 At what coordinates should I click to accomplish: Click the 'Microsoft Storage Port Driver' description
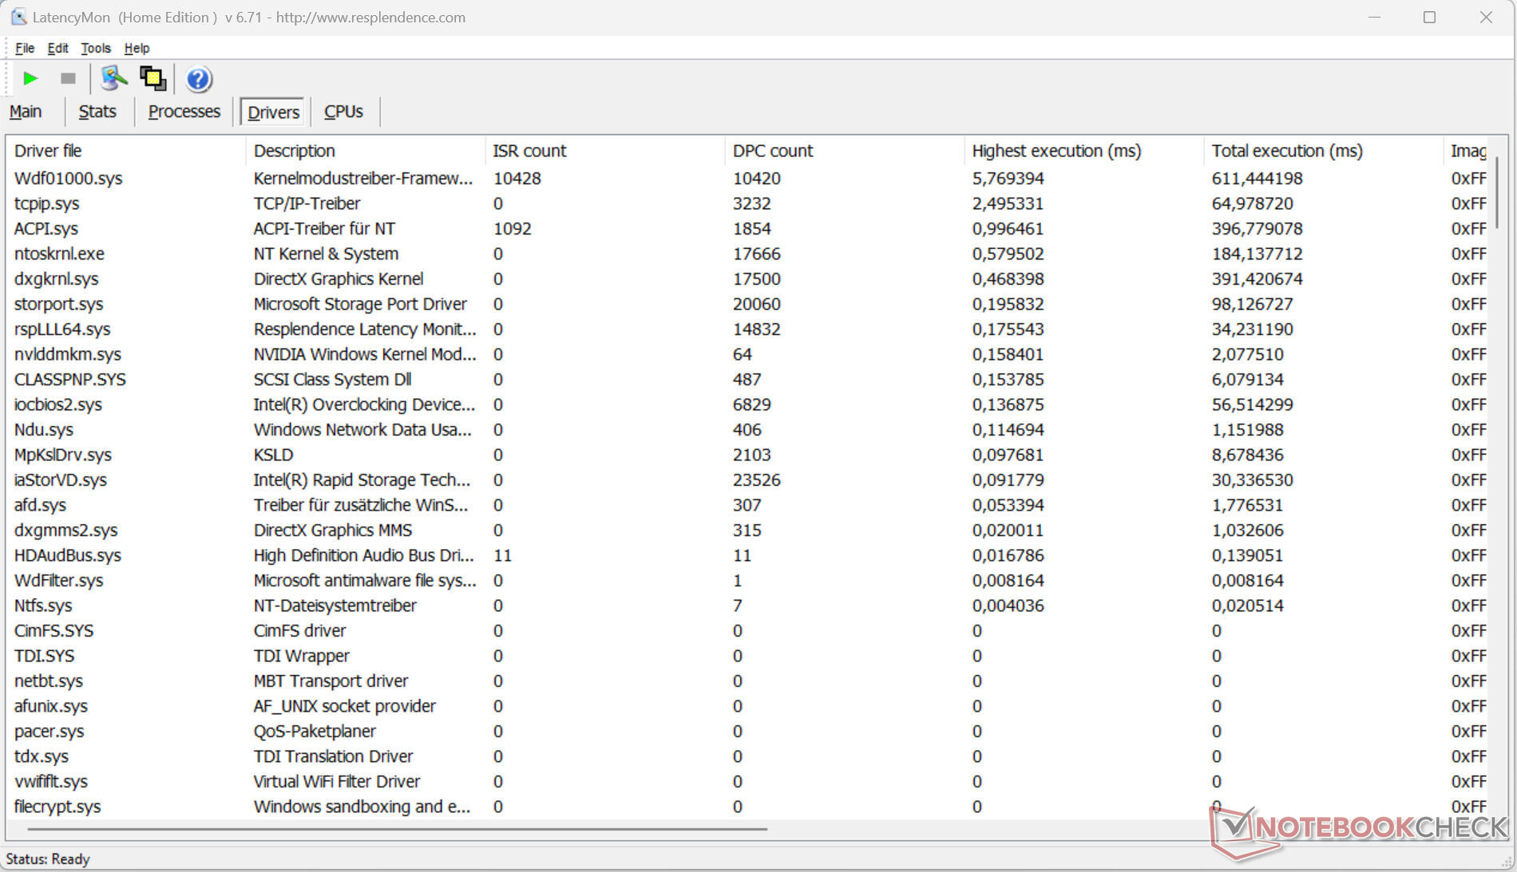pos(360,304)
